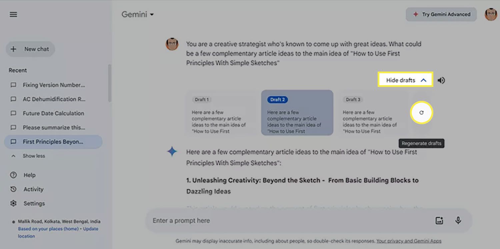This screenshot has width=500, height=249.
Task: Focus the Enter a prompt here field
Action: click(x=287, y=220)
